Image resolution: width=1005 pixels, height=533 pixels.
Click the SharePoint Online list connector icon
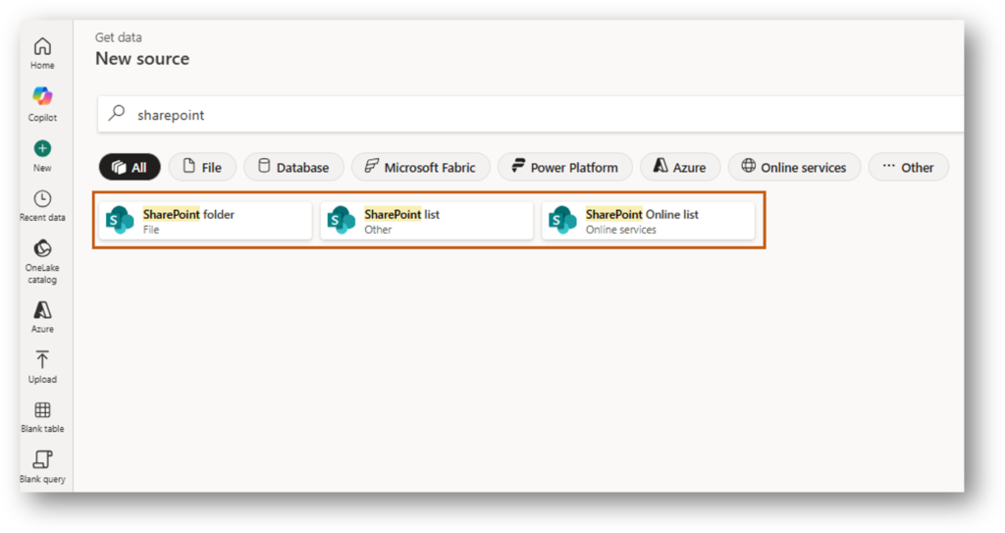click(x=562, y=221)
